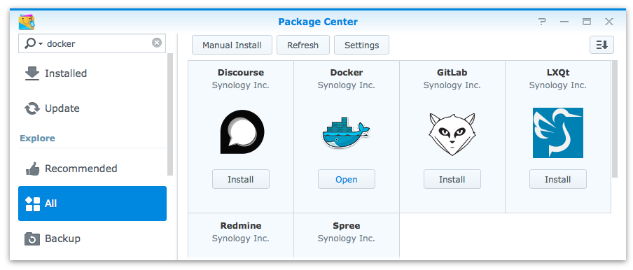The width and height of the screenshot is (633, 270).
Task: Click the LXQt bird logo
Action: pyautogui.click(x=557, y=133)
